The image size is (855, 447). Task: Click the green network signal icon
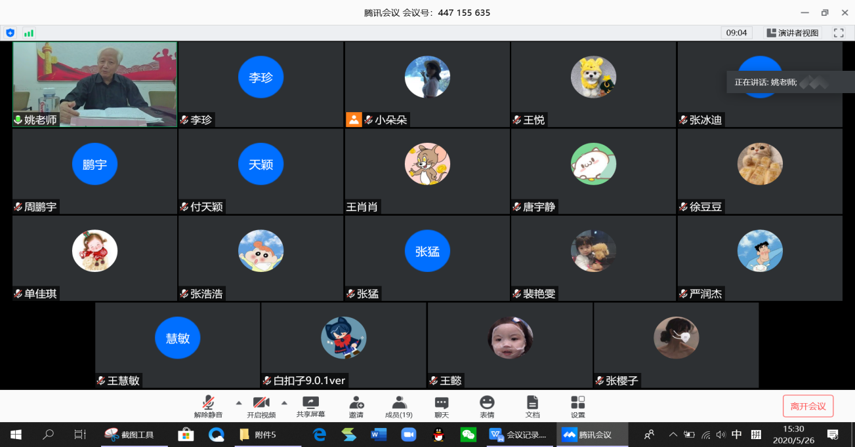coord(29,33)
